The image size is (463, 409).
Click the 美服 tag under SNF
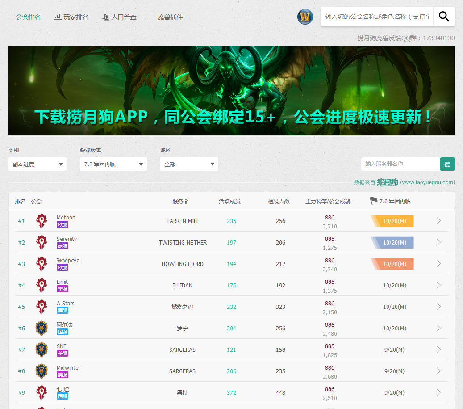(63, 354)
